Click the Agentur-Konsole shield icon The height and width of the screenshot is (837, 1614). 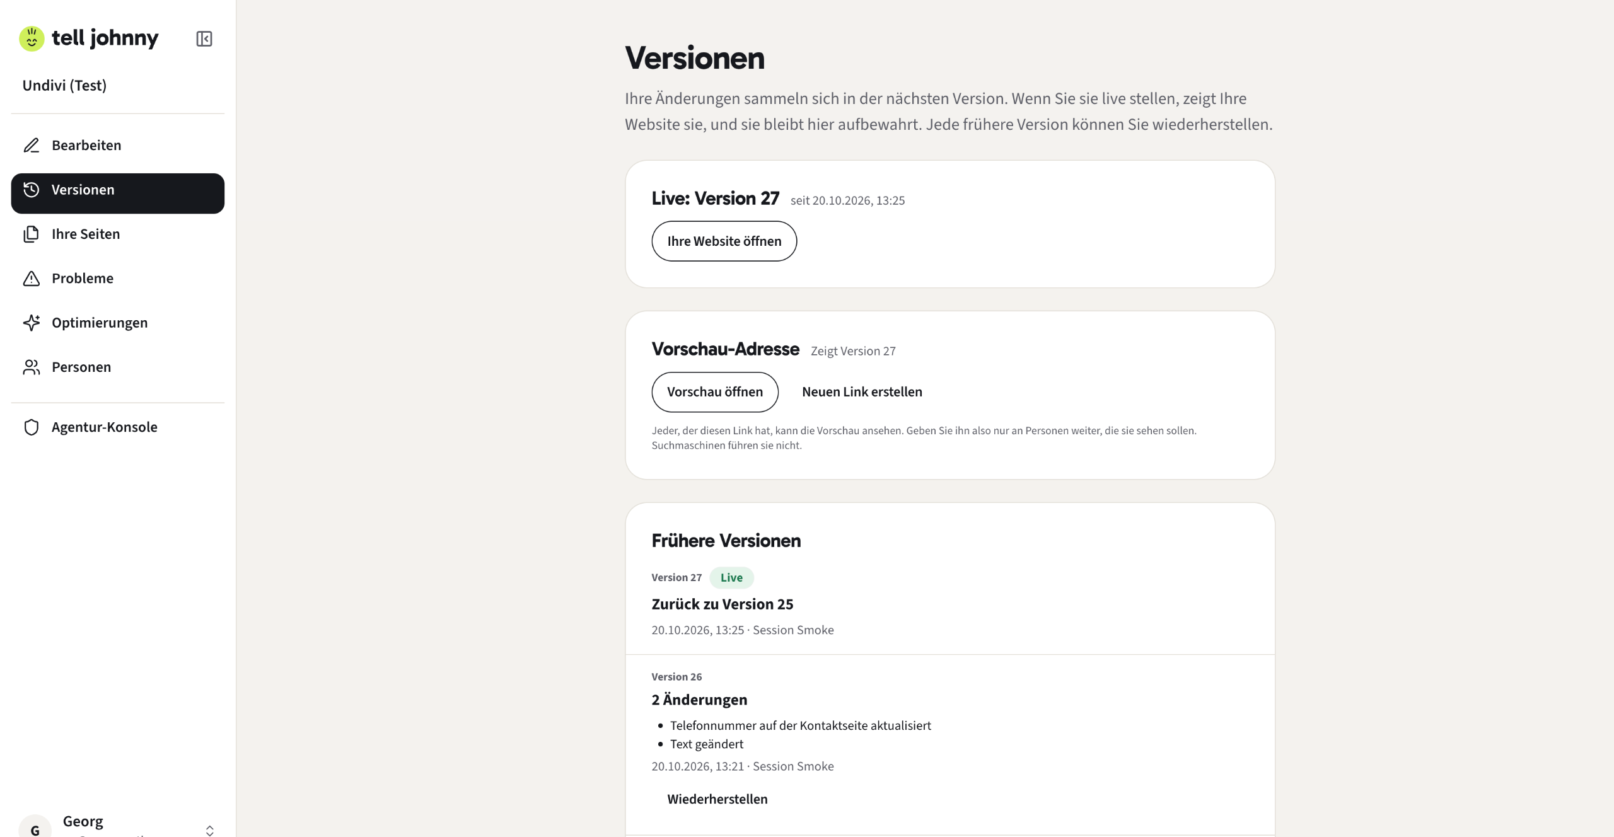click(x=32, y=427)
